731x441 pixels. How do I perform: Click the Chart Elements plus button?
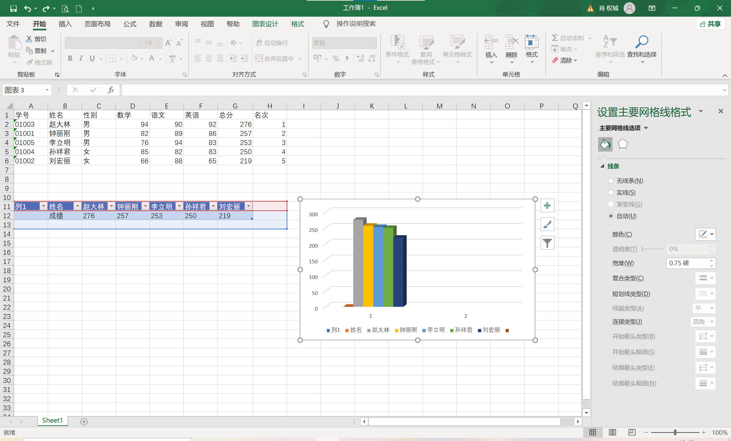click(x=547, y=205)
